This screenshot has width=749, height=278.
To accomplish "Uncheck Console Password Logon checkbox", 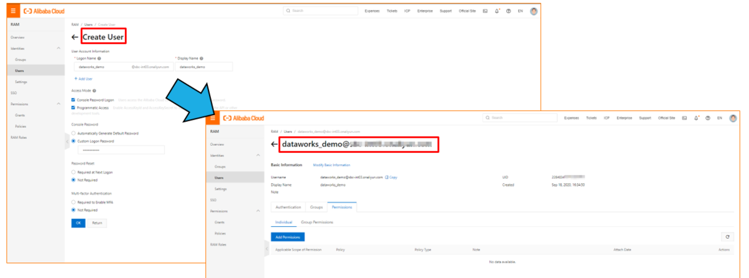I will 74,100.
